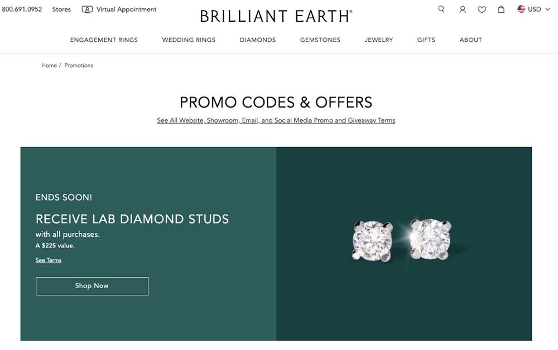The height and width of the screenshot is (350, 558).
Task: Click the Virtual Appointment video icon
Action: (x=87, y=9)
